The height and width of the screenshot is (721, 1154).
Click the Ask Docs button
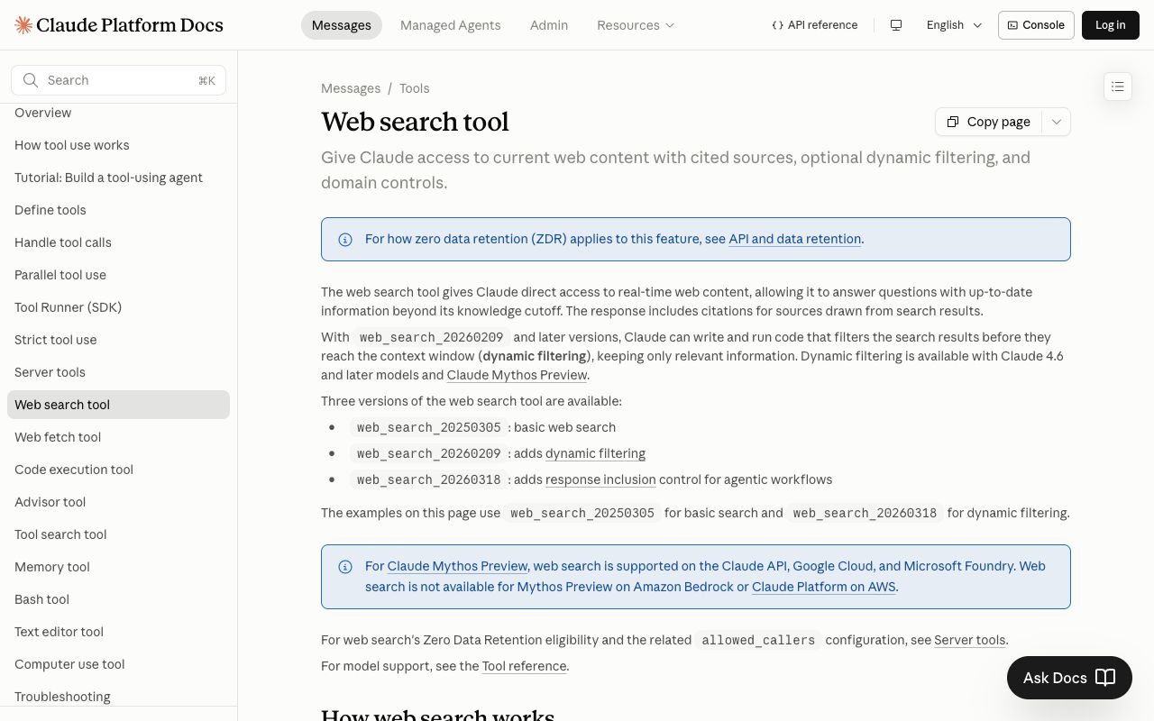(x=1069, y=678)
